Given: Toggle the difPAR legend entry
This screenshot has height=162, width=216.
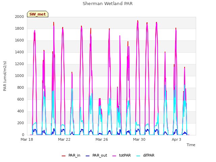Looking at the screenshot, I should click(x=145, y=155).
